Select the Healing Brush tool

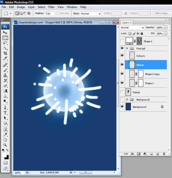5,65
